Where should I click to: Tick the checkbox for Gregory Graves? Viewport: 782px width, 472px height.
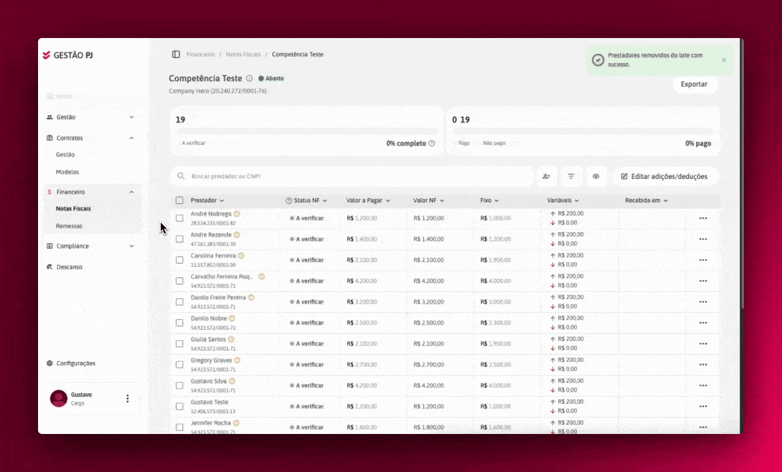pyautogui.click(x=180, y=365)
